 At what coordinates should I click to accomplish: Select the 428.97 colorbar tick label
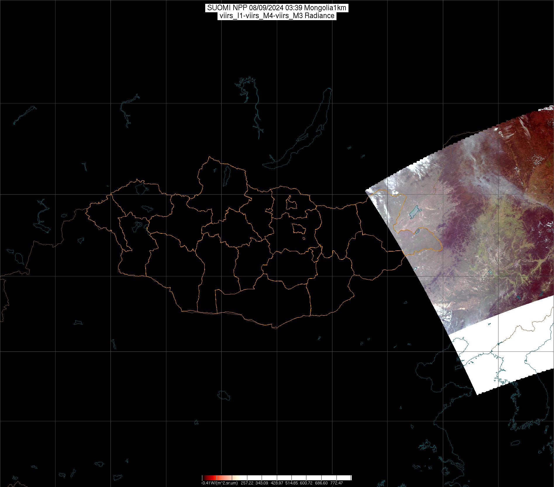click(277, 483)
